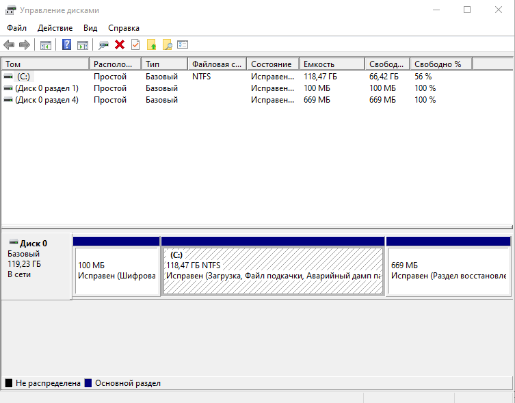Select the Диск 0 disk label panel
The height and width of the screenshot is (403, 515).
pyautogui.click(x=36, y=266)
